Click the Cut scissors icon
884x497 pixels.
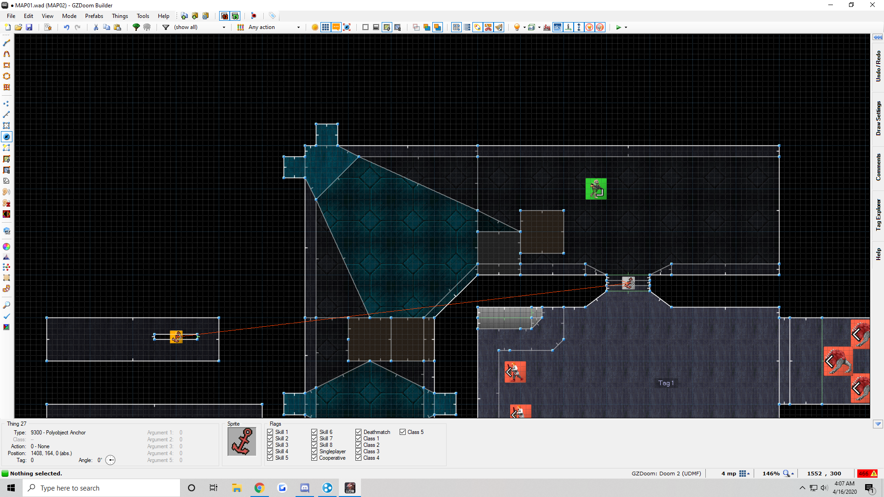[x=96, y=27]
